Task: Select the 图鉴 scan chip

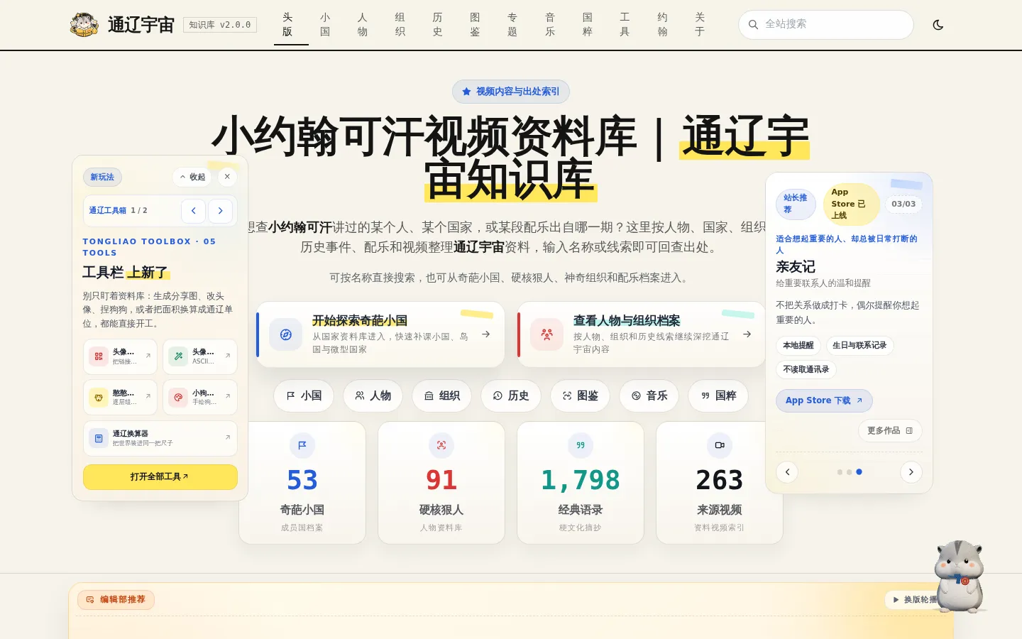Action: (x=581, y=395)
